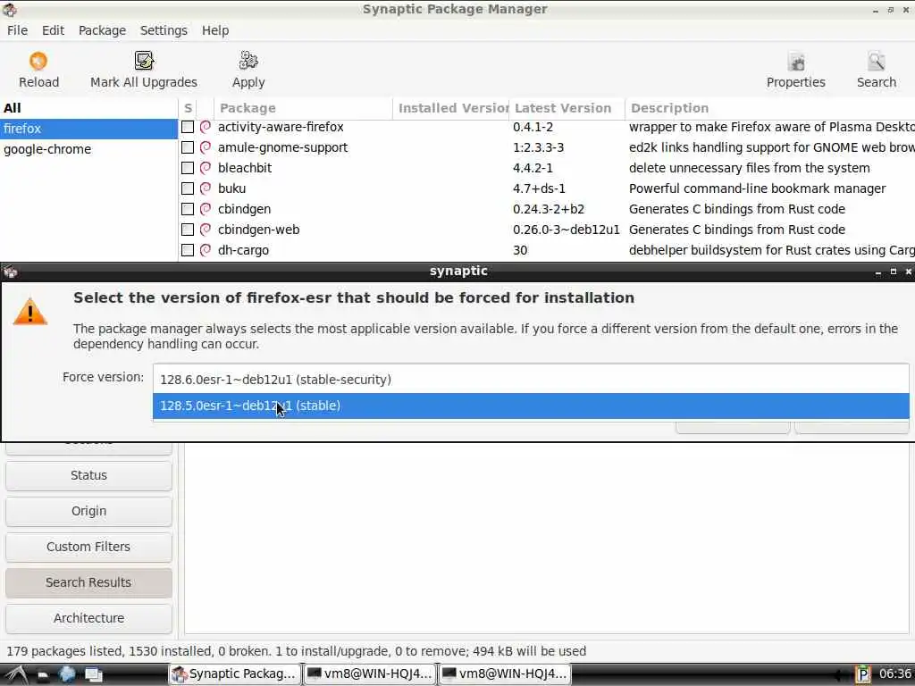Switch to the first vm8@WIN-HQJ4 terminal taskbar button
The image size is (915, 686).
(370, 673)
